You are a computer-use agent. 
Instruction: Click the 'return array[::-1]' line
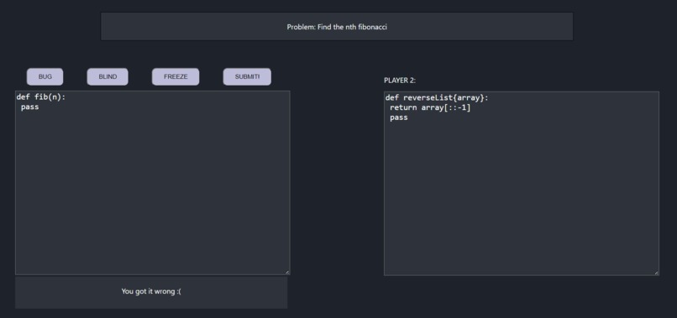(x=430, y=107)
